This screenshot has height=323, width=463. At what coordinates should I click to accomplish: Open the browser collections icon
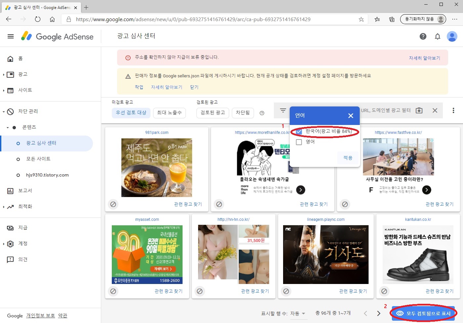(392, 19)
